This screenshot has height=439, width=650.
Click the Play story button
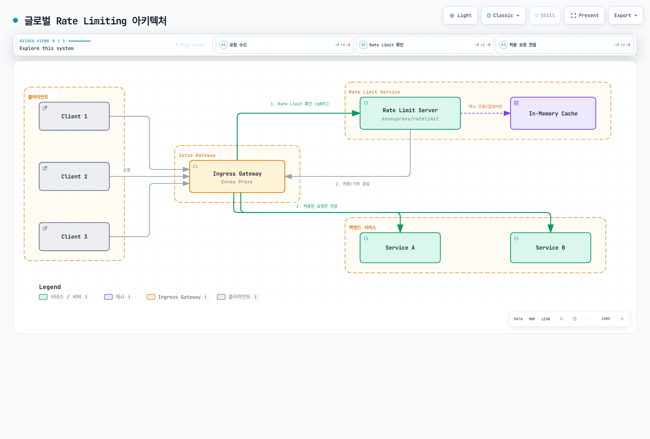point(190,45)
